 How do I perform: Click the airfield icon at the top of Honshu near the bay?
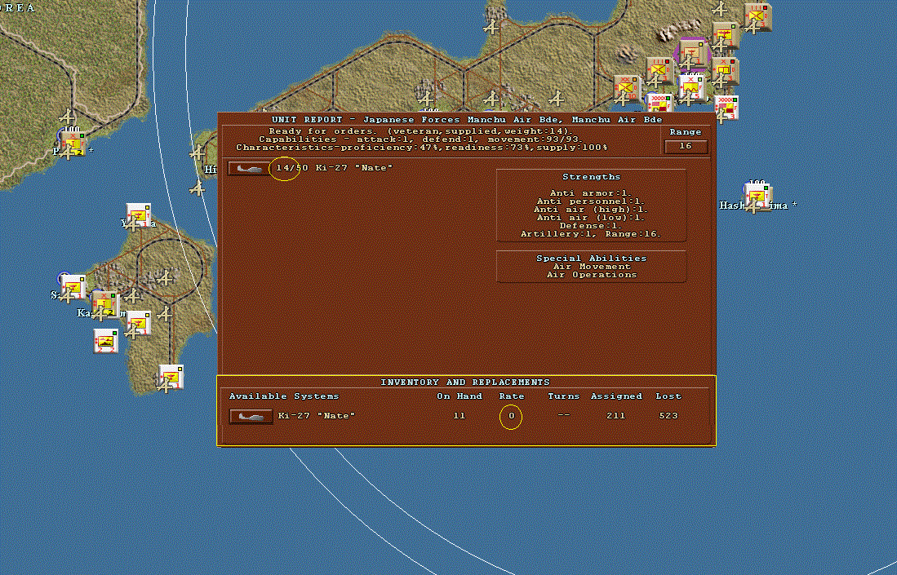click(491, 27)
